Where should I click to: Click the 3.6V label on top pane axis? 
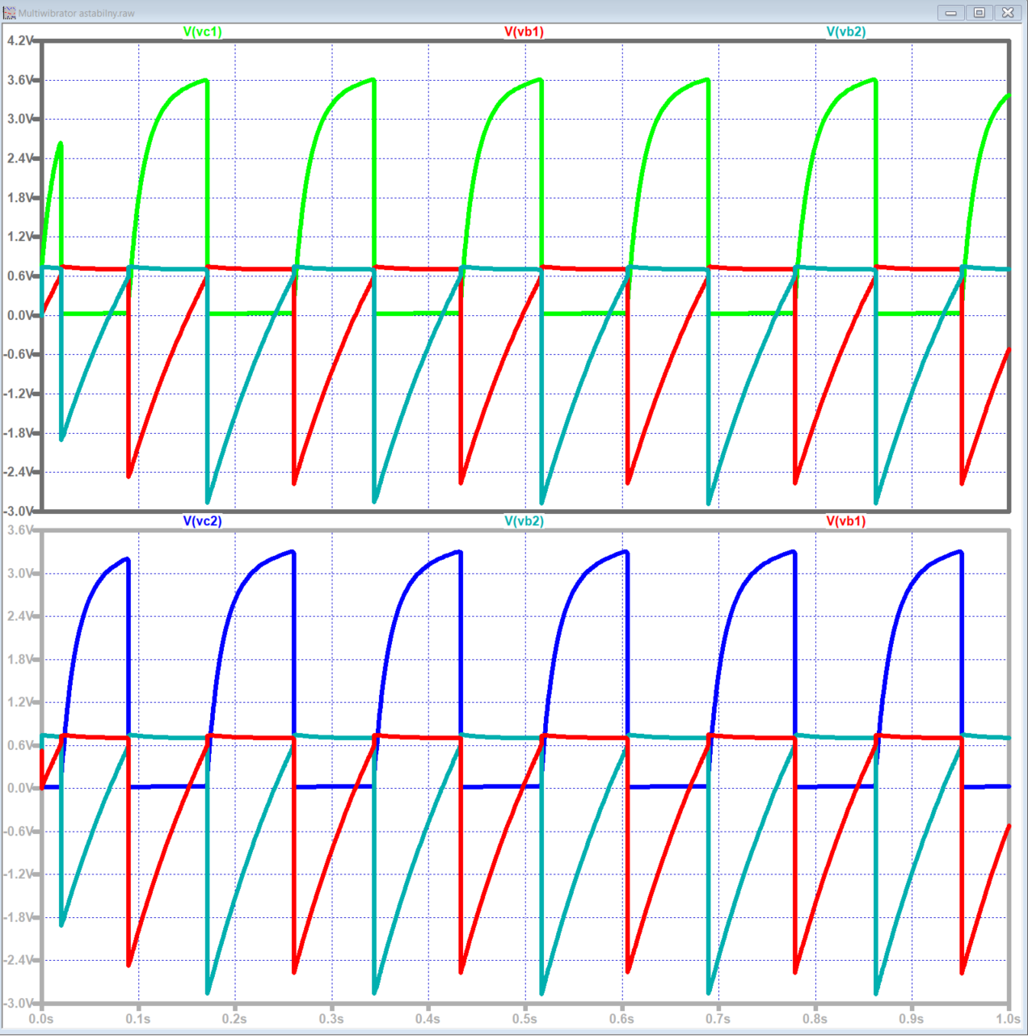point(19,80)
